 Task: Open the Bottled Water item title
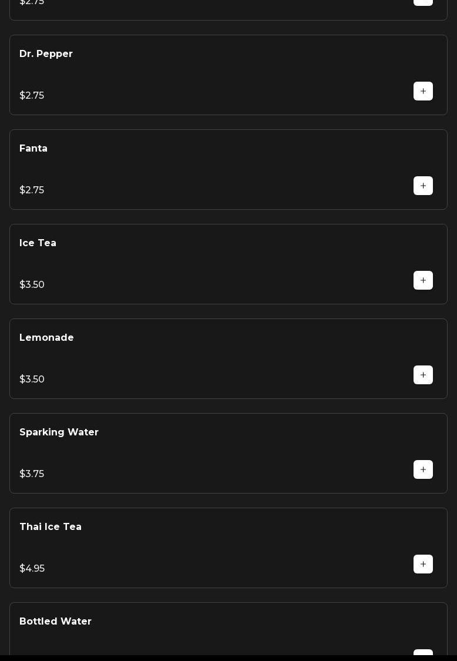[55, 622]
